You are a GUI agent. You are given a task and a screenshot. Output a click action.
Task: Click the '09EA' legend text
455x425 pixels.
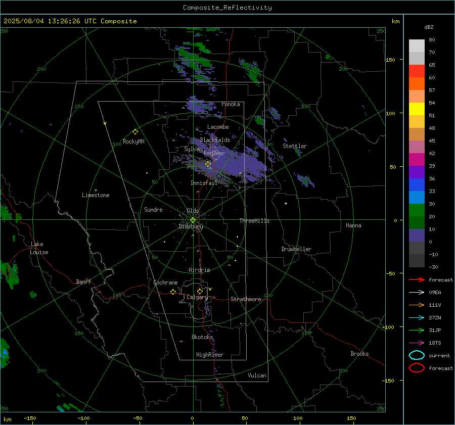(435, 293)
